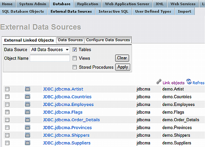Click the table icon for the Provinces row
This screenshot has width=205, height=147.
coord(28,128)
